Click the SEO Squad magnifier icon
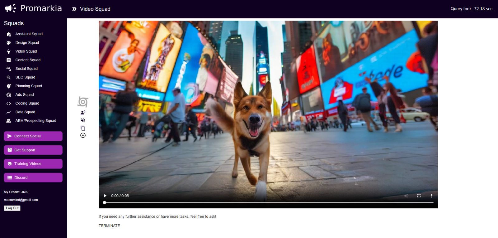The image size is (498, 238). click(9, 77)
